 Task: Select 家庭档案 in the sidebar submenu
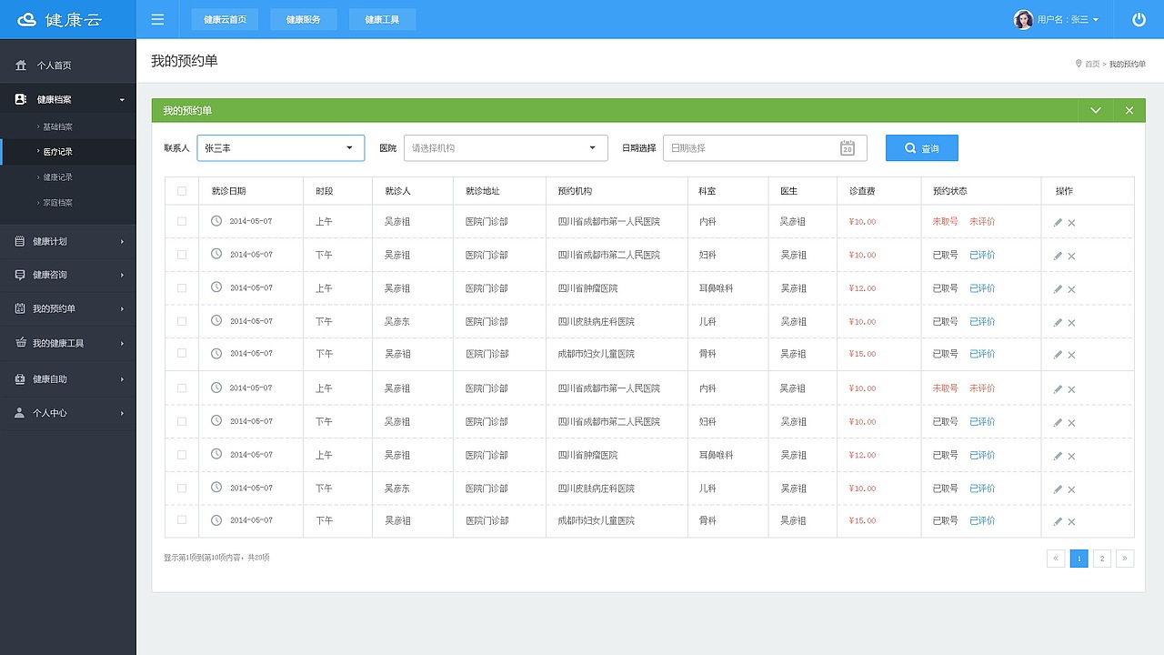tap(58, 203)
